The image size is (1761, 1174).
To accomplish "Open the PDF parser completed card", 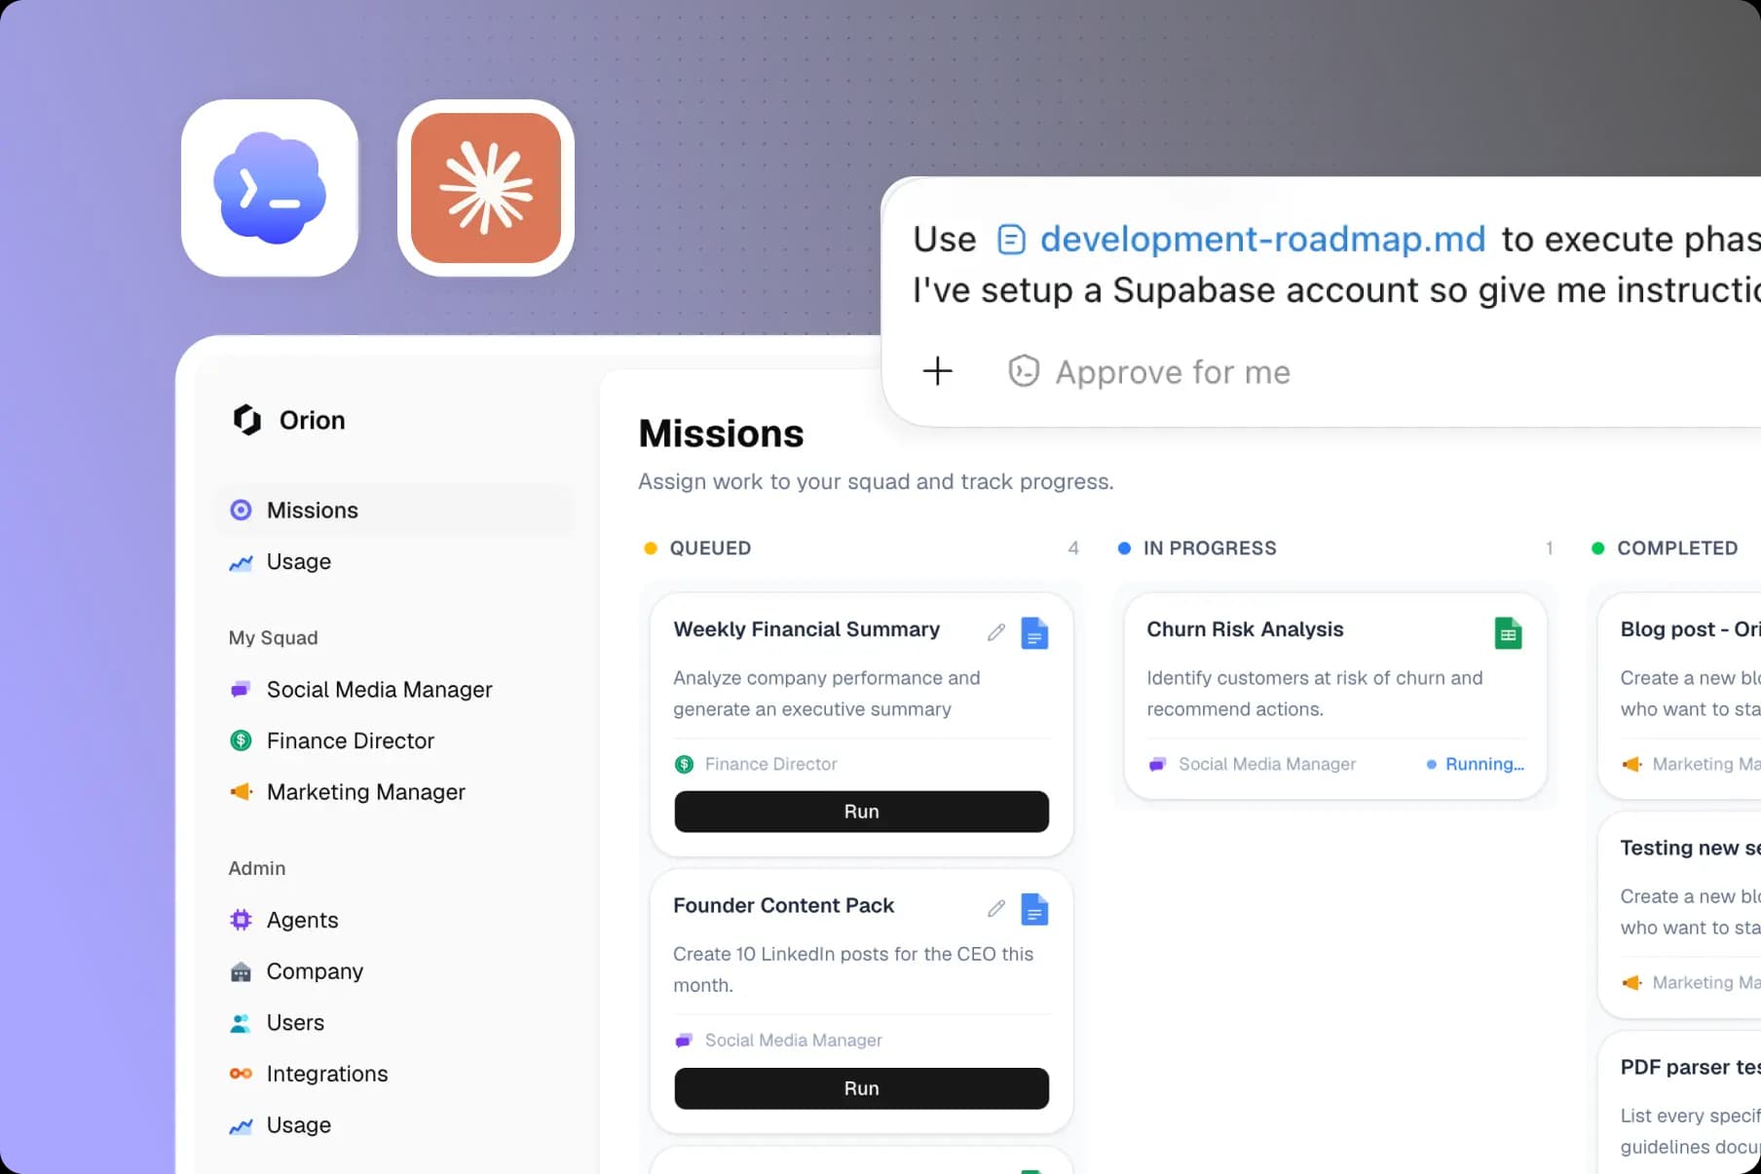I will coord(1680,1103).
